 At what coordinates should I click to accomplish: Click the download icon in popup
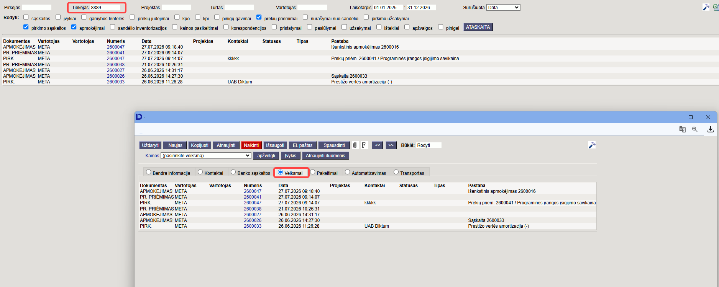point(711,129)
